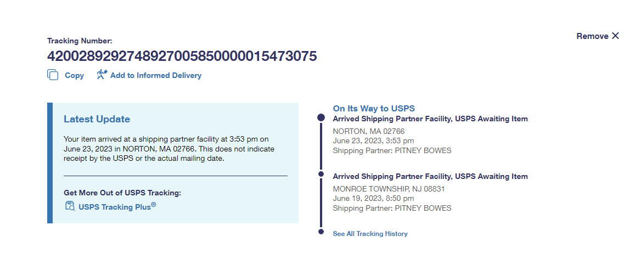Click the X icon beside Remove
635x253 pixels.
[x=615, y=36]
